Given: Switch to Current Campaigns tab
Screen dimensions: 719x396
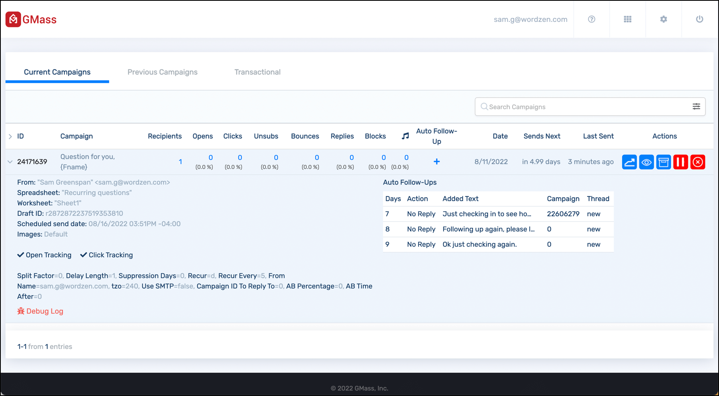Looking at the screenshot, I should (x=57, y=72).
